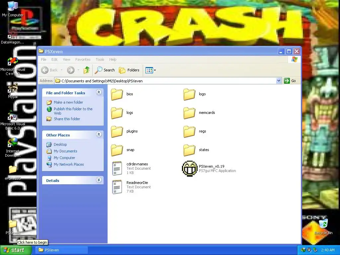Open the Favorites menu
Screen dimensions: 340x255
click(83, 59)
